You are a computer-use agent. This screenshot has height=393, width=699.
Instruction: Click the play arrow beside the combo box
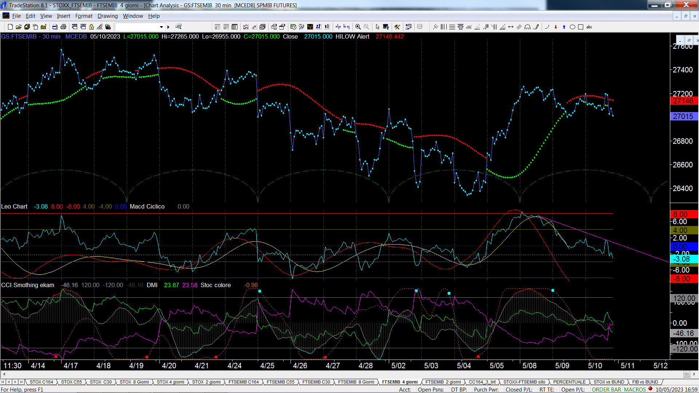coord(168,27)
